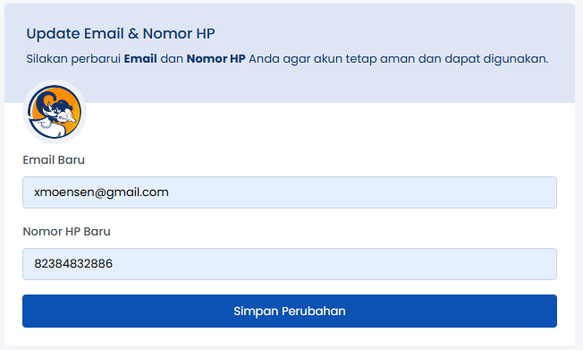Click the Email Baru field label
Viewport: 583px width, 350px height.
coord(54,159)
